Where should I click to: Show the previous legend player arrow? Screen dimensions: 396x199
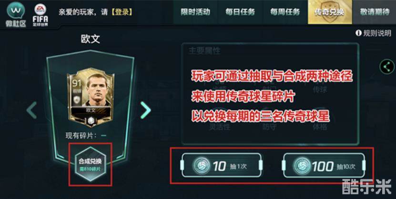31,110
